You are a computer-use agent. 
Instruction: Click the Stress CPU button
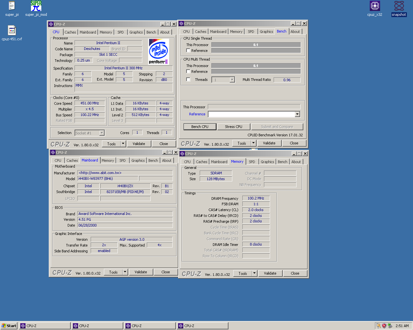pyautogui.click(x=234, y=127)
